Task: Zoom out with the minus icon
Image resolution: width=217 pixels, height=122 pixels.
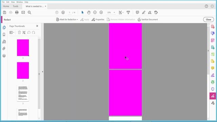Action: [x=95, y=13]
